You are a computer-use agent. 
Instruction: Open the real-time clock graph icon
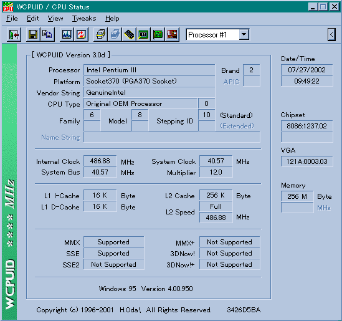point(67,34)
